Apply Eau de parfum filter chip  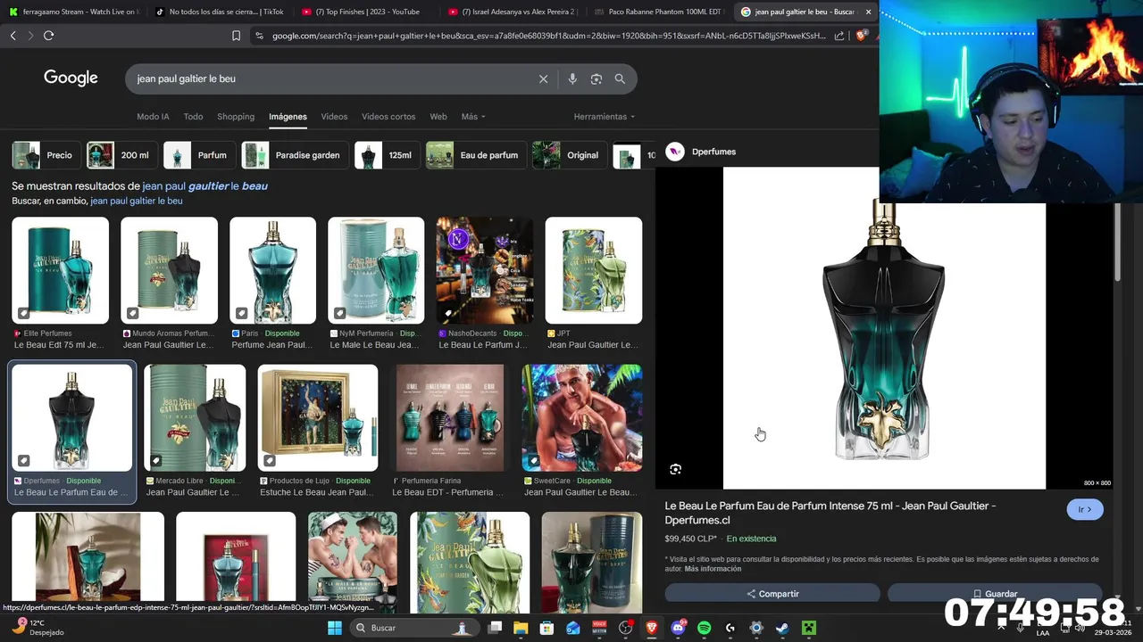(475, 155)
